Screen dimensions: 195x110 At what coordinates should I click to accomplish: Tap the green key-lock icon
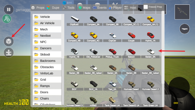tap(7, 19)
